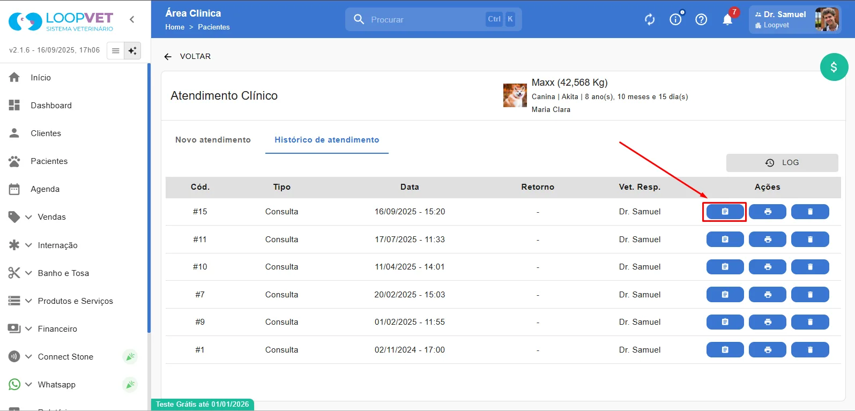Delete consultation #10 entry
The image size is (855, 411).
click(x=810, y=267)
